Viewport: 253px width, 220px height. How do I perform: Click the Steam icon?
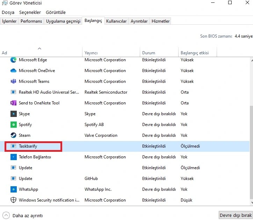(13, 135)
